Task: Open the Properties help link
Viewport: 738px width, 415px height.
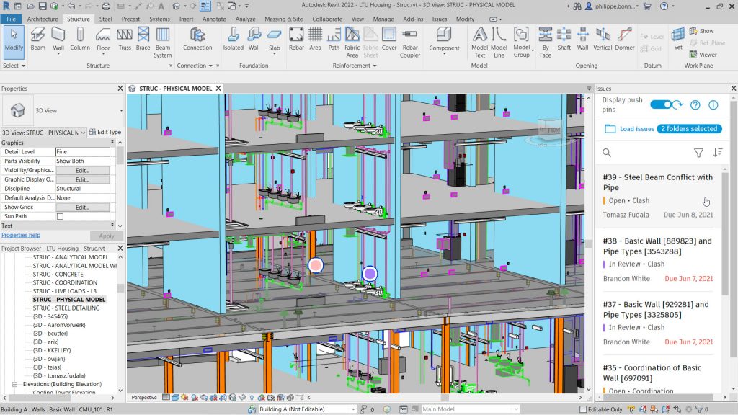Action: coord(21,235)
